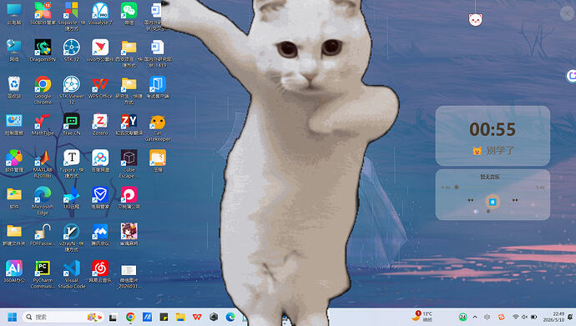Open the Cat Gatekeeper desktop shortcut
The width and height of the screenshot is (576, 326).
coord(158,128)
